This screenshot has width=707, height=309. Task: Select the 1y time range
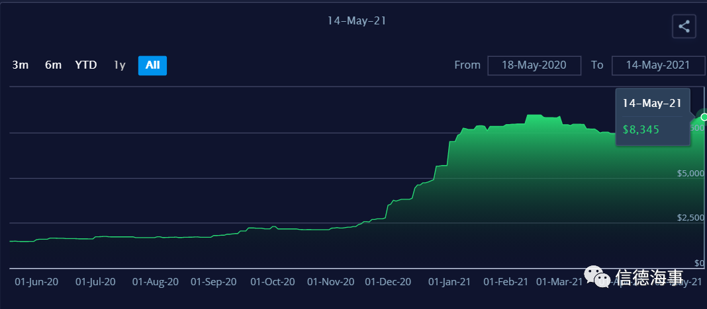point(119,65)
